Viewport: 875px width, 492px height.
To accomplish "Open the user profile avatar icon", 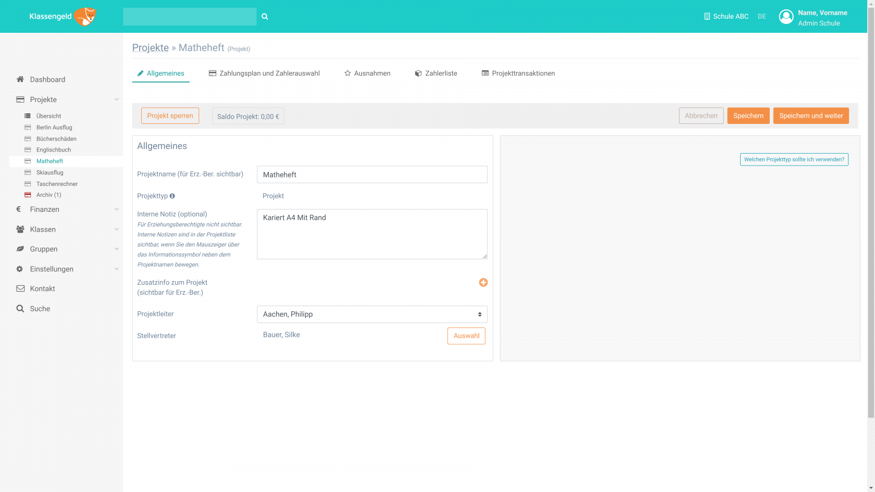I will point(786,17).
